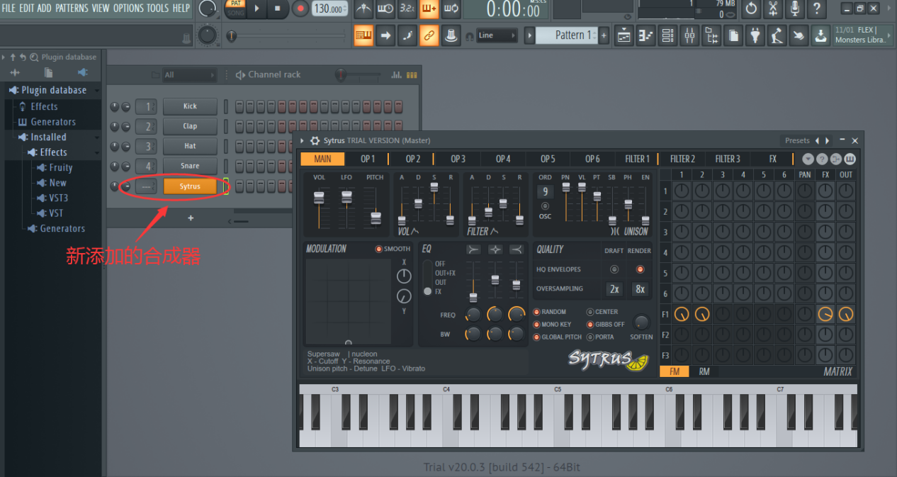This screenshot has width=897, height=477.
Task: Click the metronome icon
Action: pyautogui.click(x=363, y=9)
